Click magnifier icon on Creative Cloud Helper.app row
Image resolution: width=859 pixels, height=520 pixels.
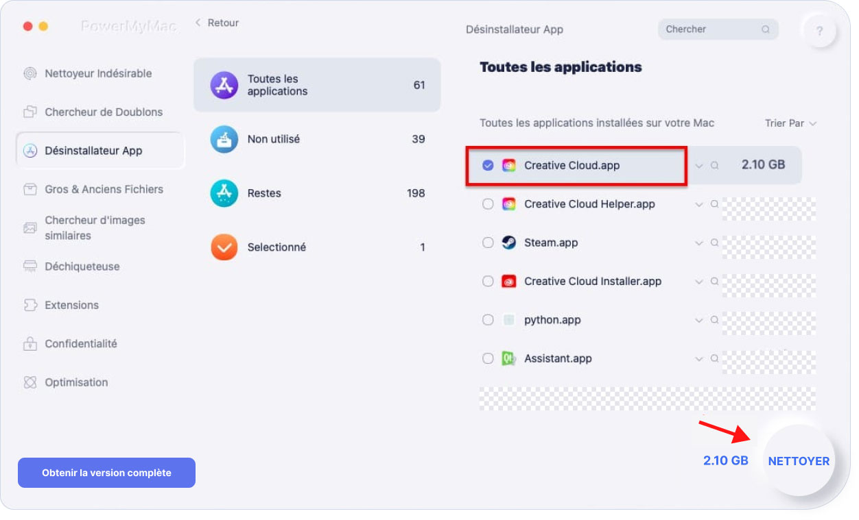pos(714,204)
